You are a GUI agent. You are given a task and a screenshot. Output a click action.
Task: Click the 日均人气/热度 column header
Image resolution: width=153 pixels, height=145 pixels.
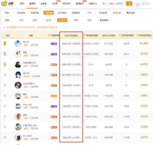click(109, 36)
